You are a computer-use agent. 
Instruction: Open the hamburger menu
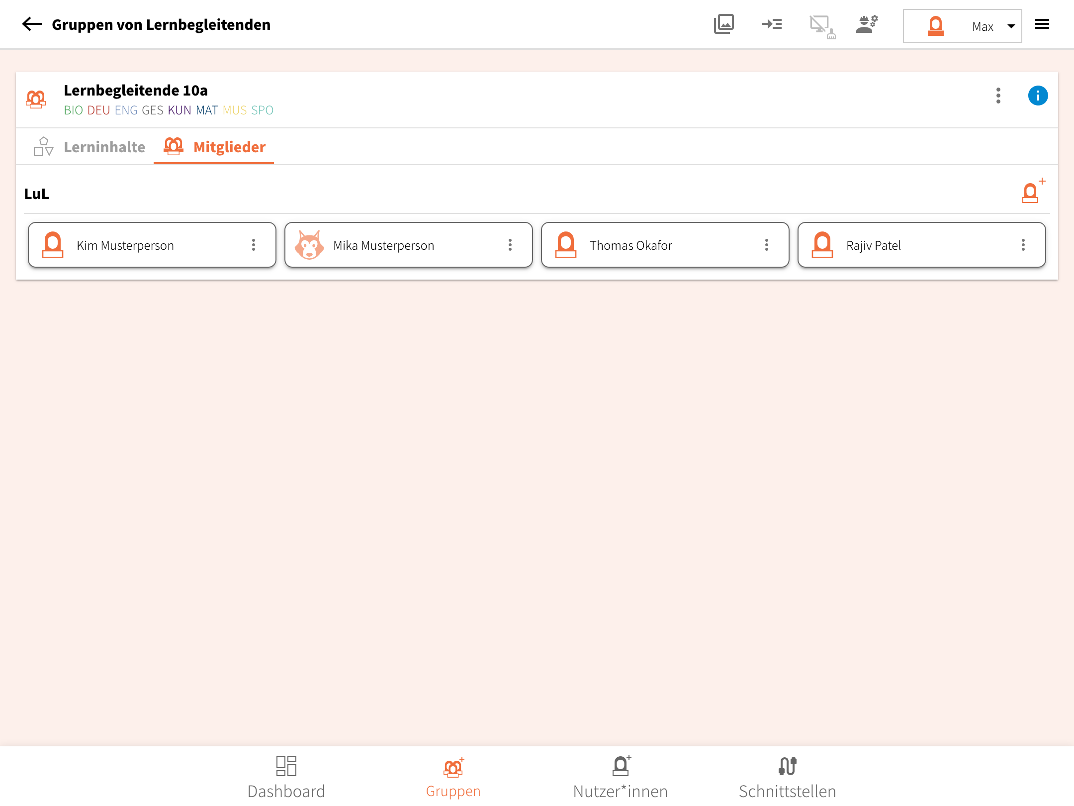click(x=1042, y=24)
